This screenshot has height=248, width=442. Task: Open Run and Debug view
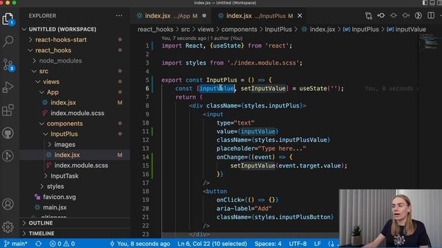(8, 87)
